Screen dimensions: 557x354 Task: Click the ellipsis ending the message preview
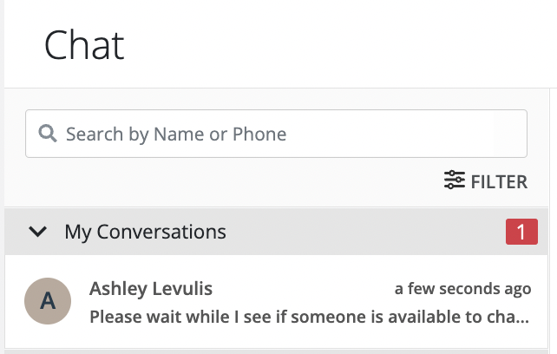pyautogui.click(x=522, y=316)
